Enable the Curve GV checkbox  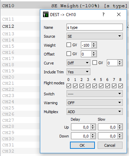(95, 63)
